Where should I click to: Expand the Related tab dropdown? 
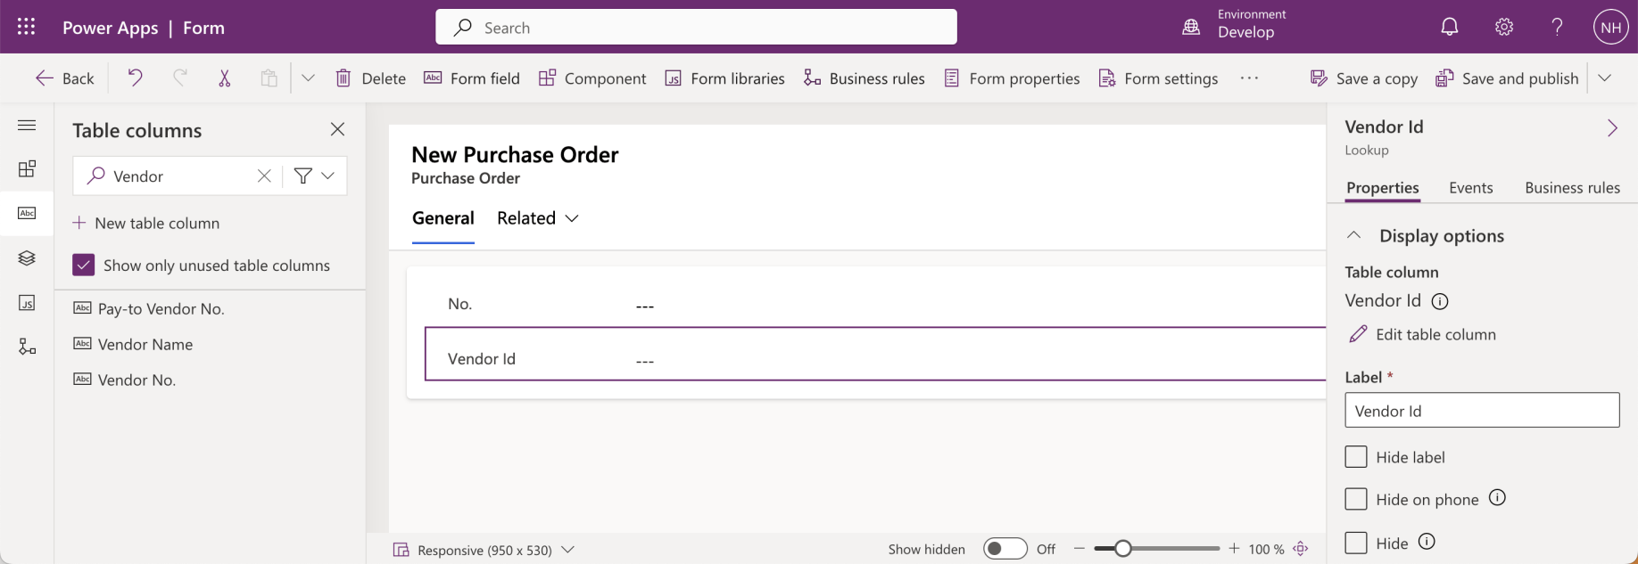click(x=538, y=218)
